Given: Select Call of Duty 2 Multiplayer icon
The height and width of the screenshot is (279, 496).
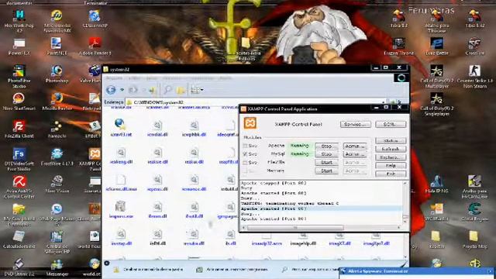Looking at the screenshot, I should [x=436, y=76].
